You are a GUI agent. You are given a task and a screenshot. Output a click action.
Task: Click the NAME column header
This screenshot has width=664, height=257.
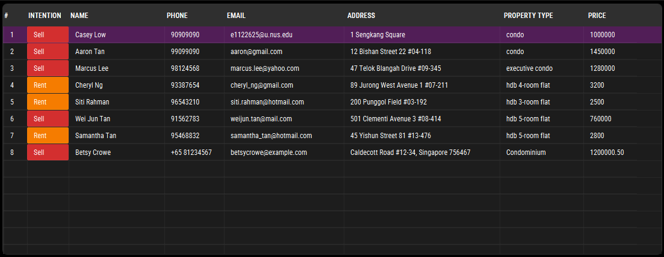(79, 16)
